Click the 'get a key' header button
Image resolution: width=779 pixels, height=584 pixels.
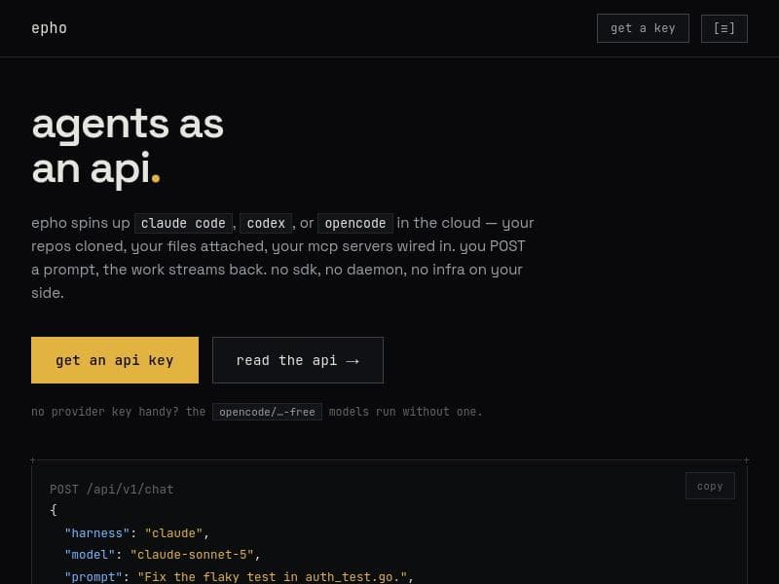click(643, 28)
